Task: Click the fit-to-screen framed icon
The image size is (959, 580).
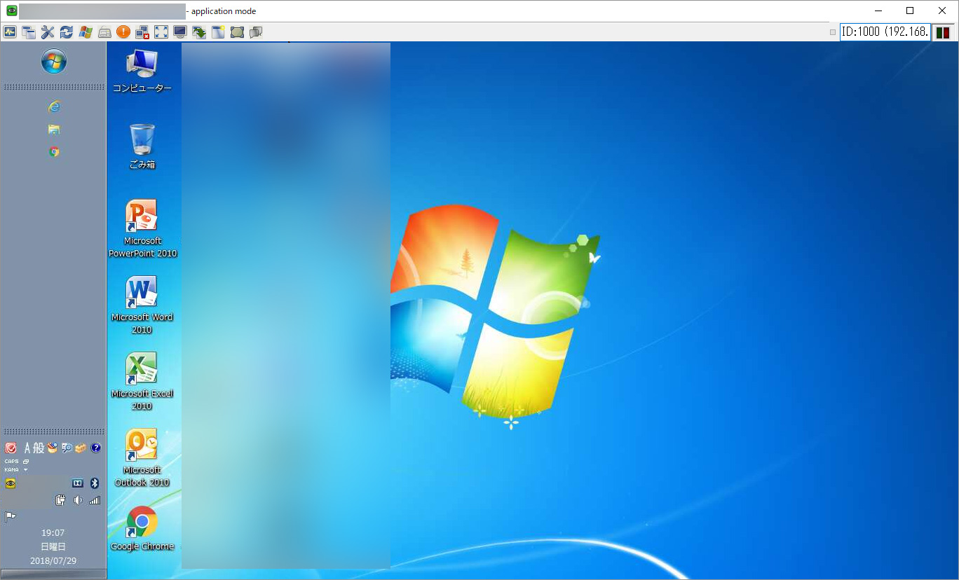Action: coord(237,32)
